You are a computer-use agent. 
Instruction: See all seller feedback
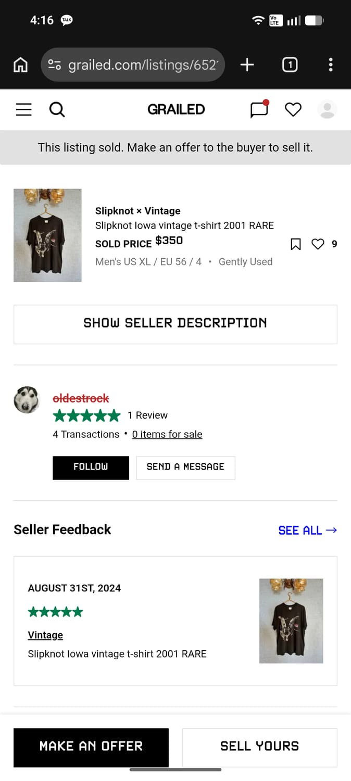click(x=307, y=530)
